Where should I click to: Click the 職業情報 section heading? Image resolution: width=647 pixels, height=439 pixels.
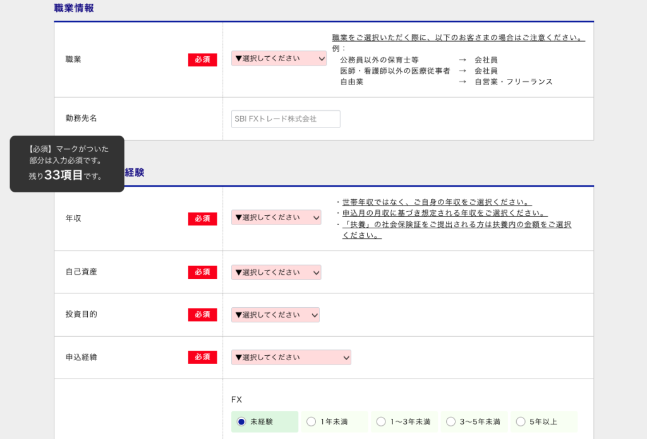[74, 9]
